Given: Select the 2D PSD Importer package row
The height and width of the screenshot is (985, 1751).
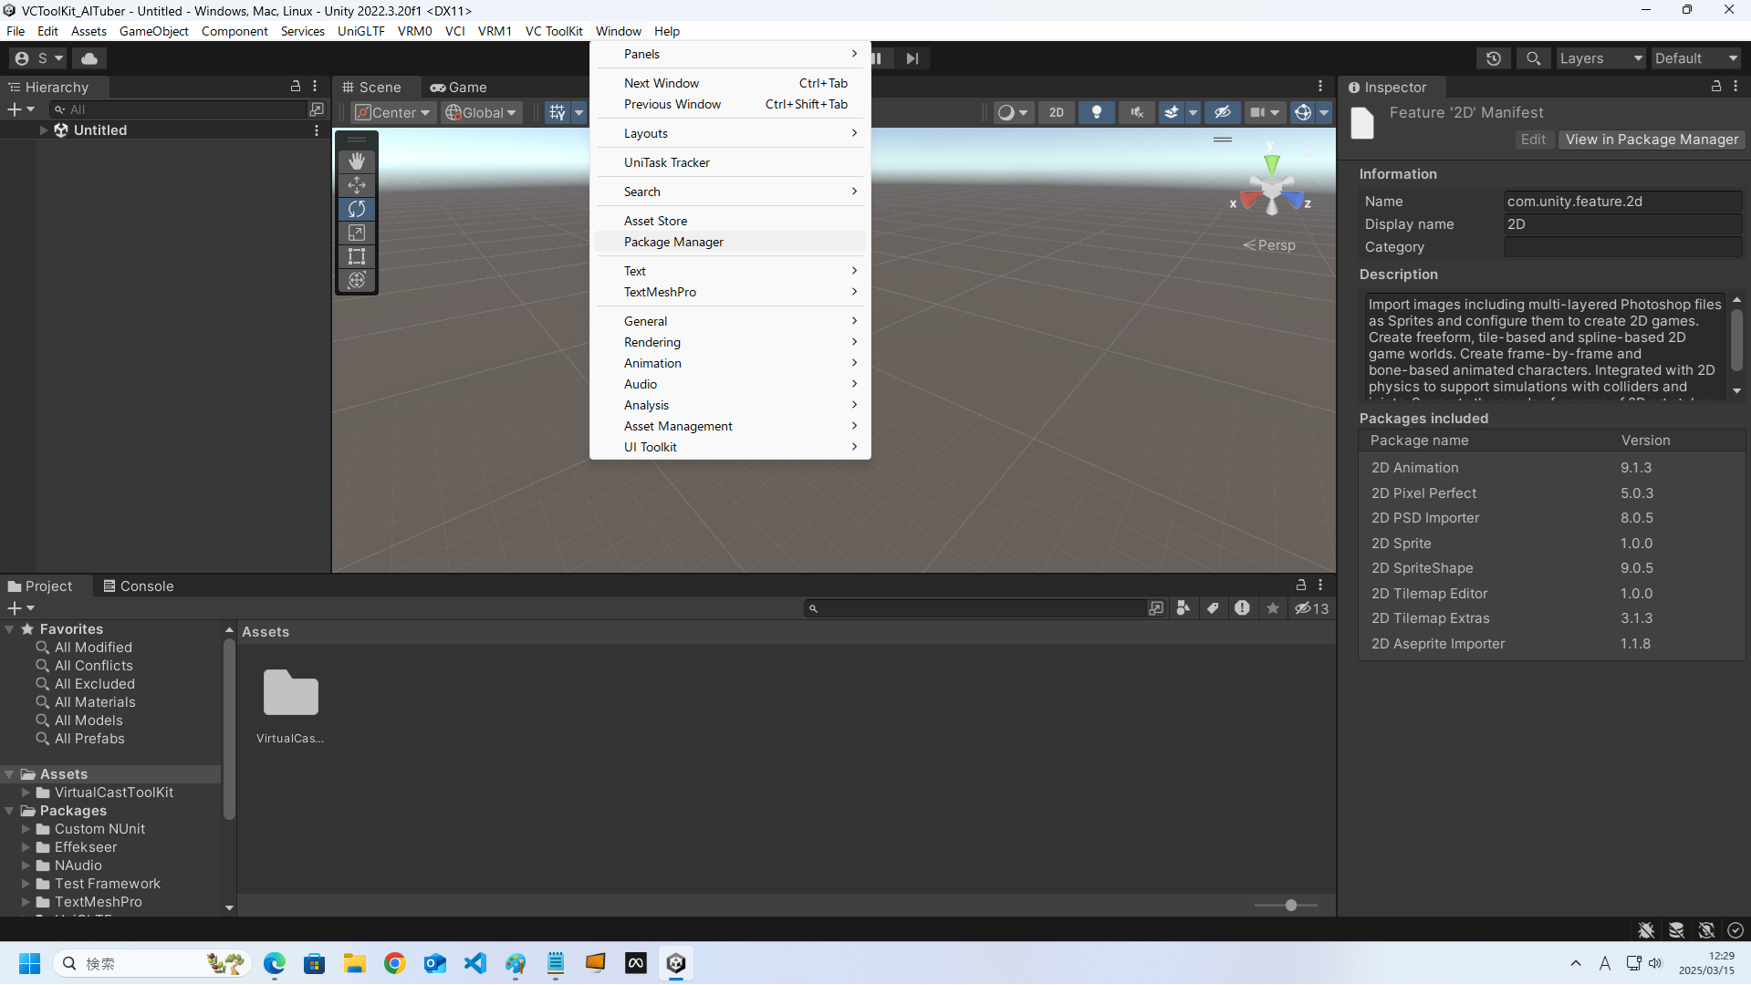Looking at the screenshot, I should coord(1551,518).
